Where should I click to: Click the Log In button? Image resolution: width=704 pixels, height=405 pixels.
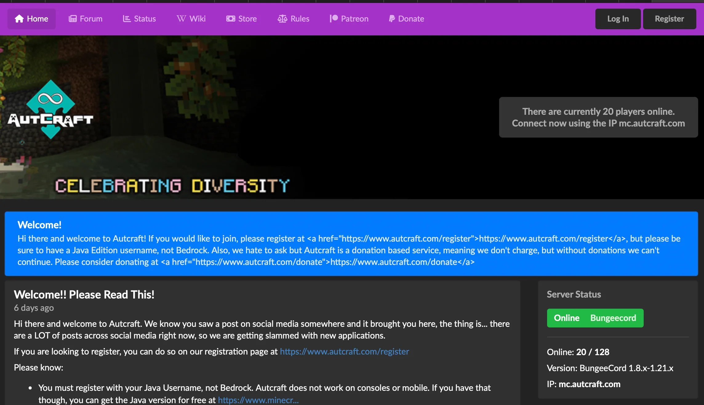pyautogui.click(x=618, y=19)
